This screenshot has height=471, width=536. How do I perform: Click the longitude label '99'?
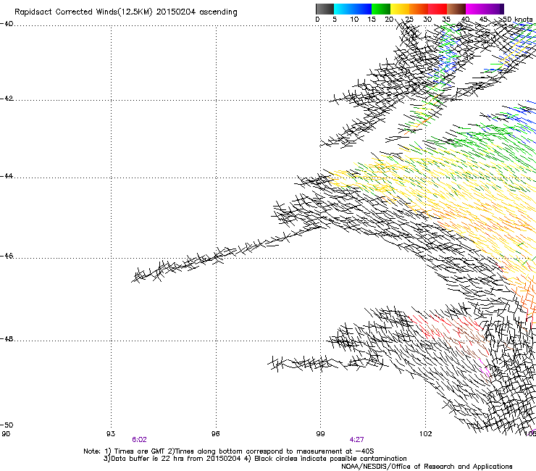click(x=320, y=434)
